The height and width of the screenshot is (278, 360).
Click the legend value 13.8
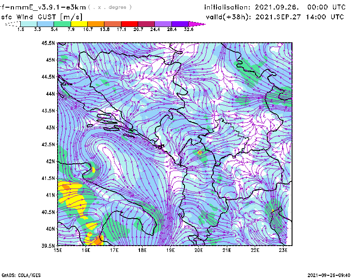click(105, 29)
